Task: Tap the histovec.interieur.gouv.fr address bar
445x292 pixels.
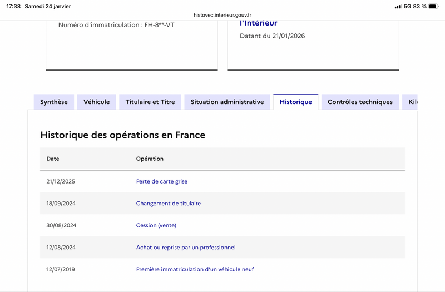Action: tap(222, 15)
